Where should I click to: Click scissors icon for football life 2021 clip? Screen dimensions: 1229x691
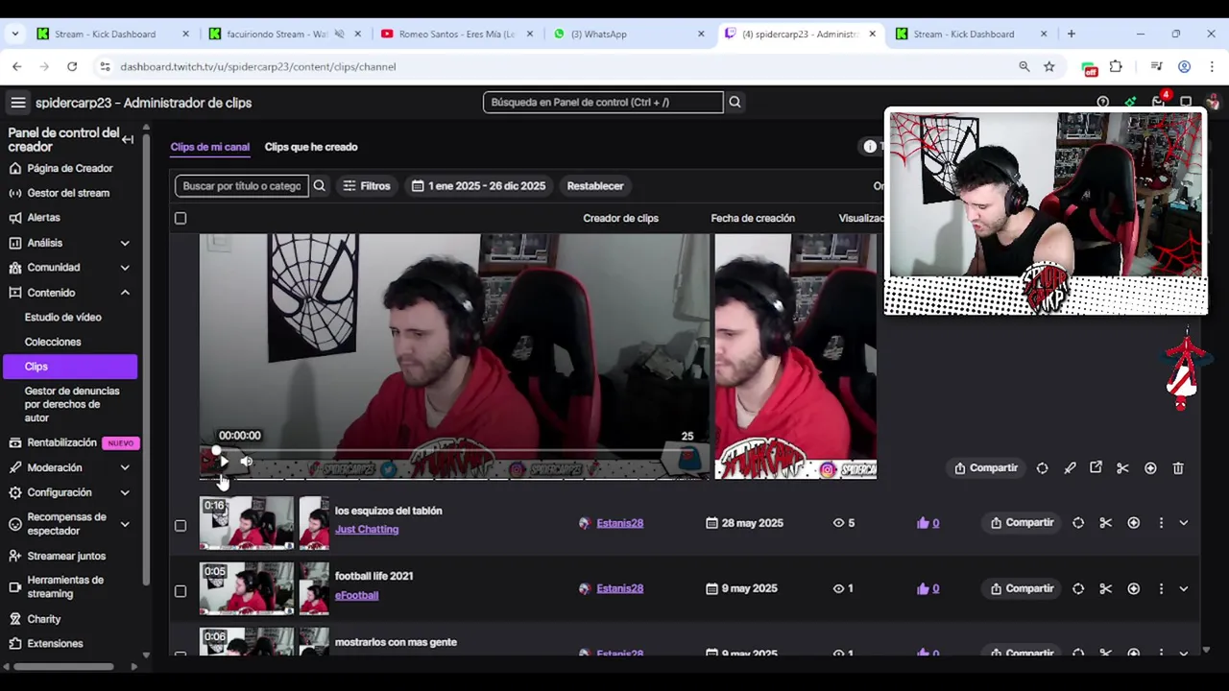(1105, 588)
